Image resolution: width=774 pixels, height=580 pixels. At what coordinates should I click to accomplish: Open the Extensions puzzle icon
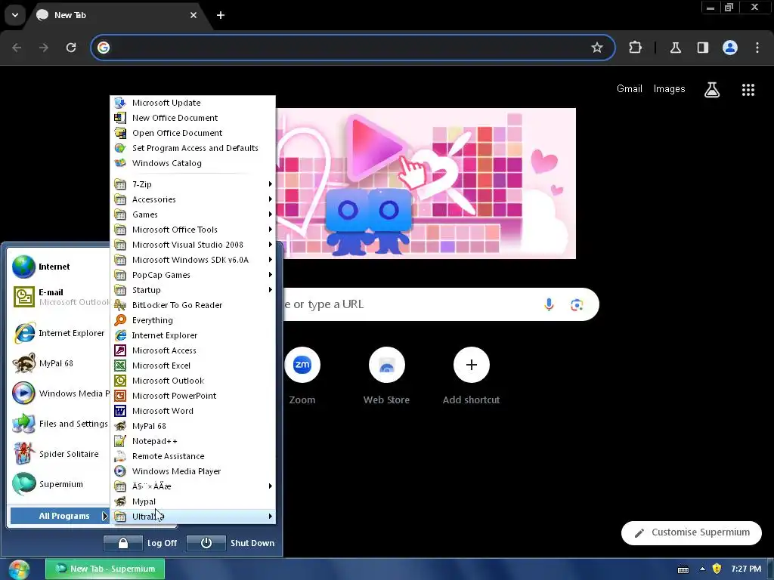tap(635, 48)
